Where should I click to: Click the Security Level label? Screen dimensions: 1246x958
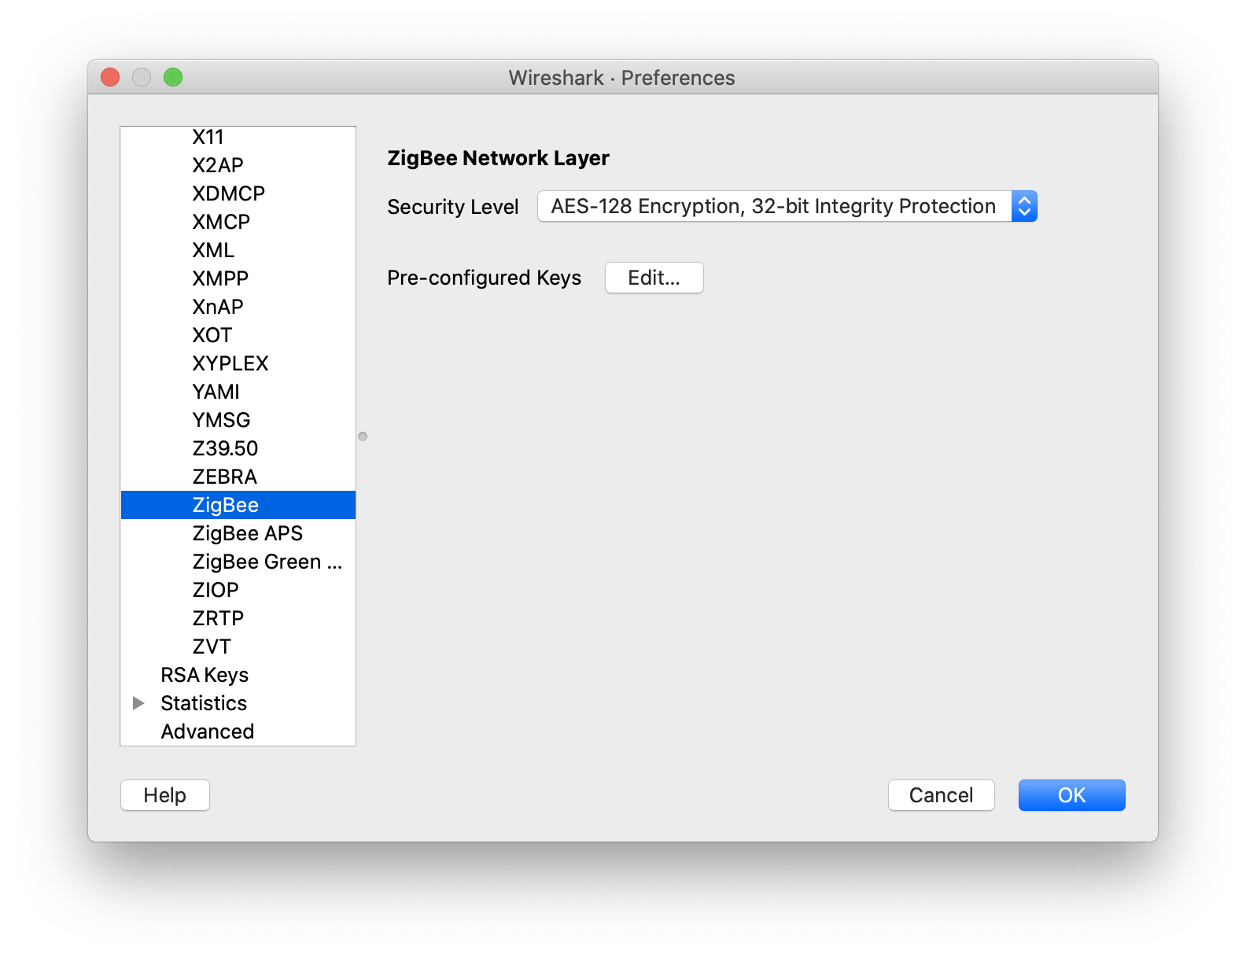click(453, 207)
